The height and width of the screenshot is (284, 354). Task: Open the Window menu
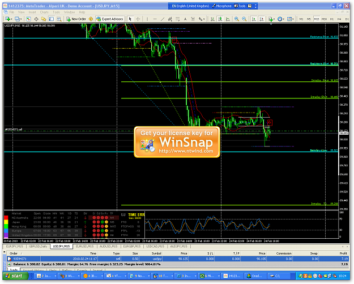click(69, 12)
